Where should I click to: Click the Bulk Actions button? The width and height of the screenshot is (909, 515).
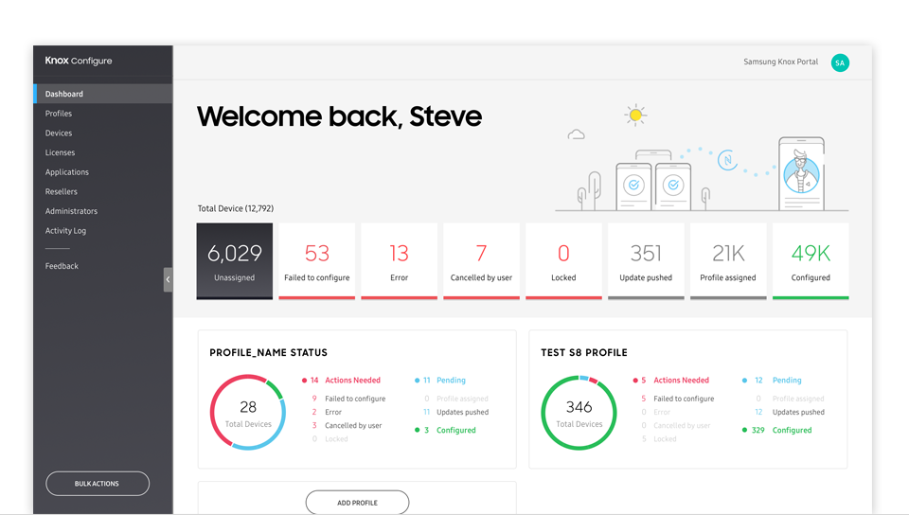pyautogui.click(x=98, y=484)
